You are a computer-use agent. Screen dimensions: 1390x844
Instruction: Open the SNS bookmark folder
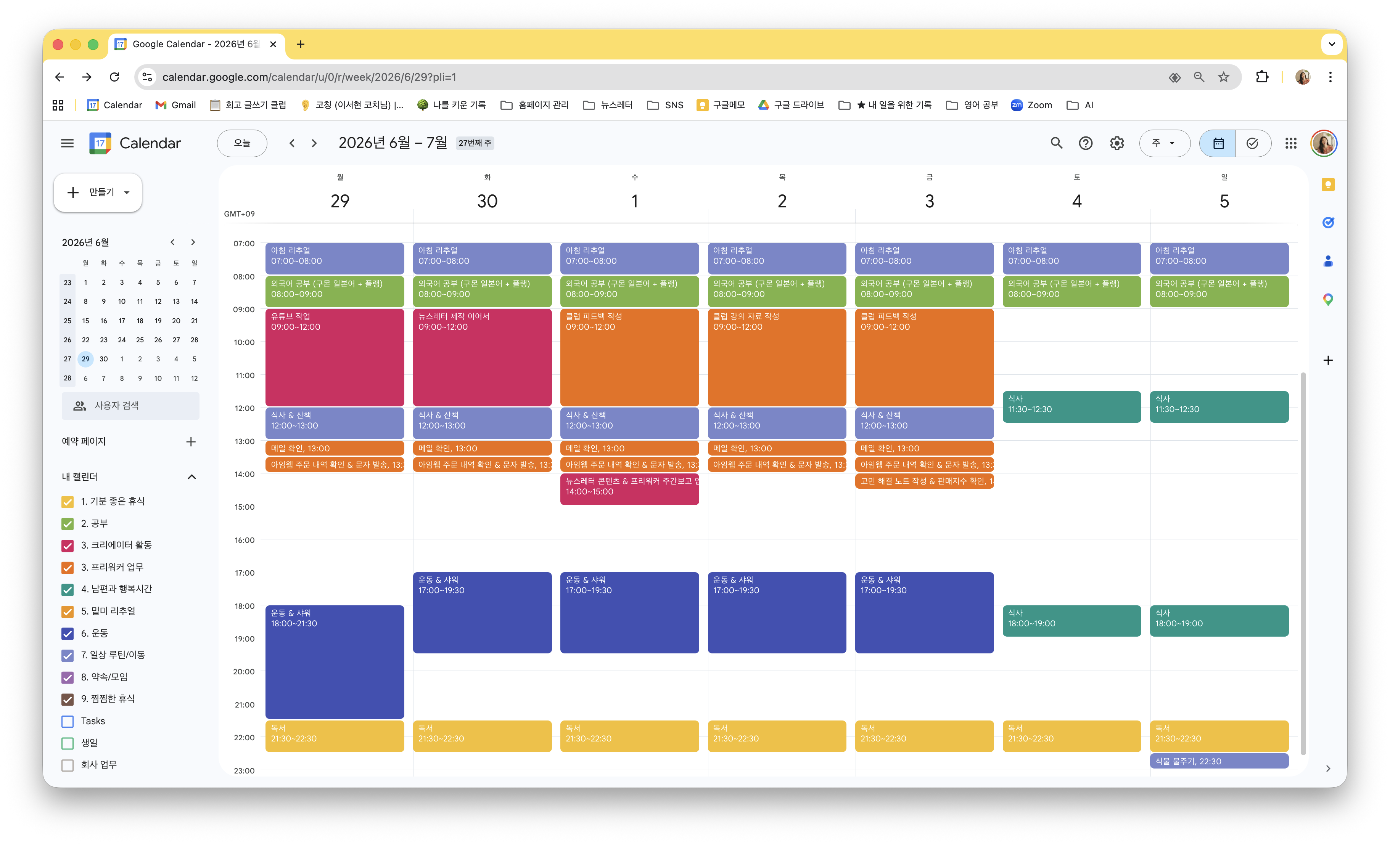point(665,105)
